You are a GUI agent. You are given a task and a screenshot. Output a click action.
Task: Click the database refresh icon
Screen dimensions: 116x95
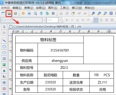pos(47,13)
